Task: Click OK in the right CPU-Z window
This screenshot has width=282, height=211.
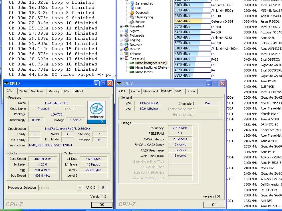Action: 214,204
